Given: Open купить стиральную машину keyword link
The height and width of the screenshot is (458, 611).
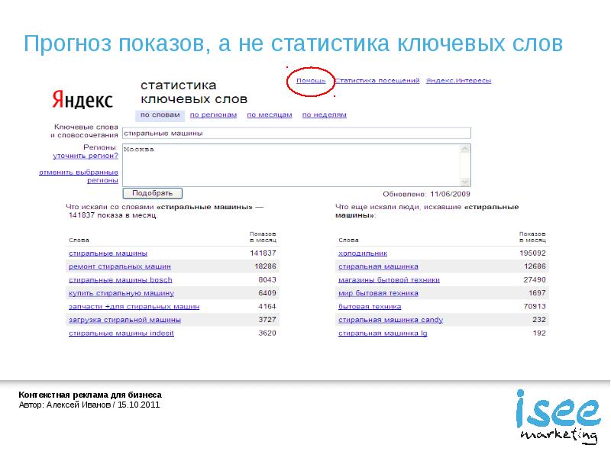Looking at the screenshot, I should tap(121, 293).
